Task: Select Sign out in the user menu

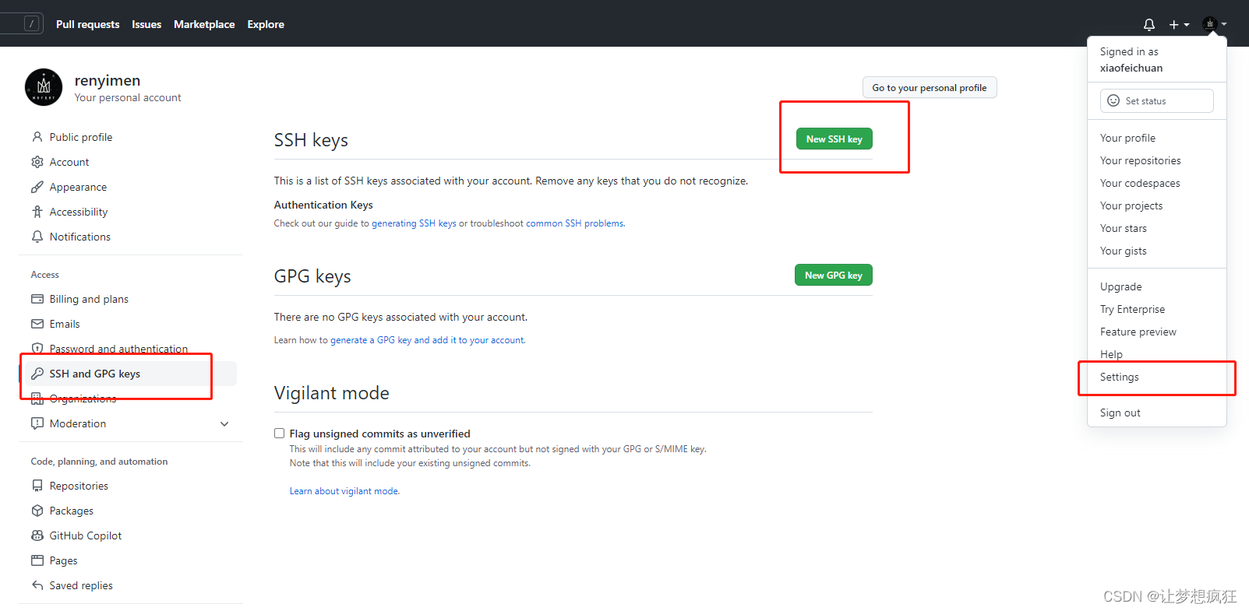Action: (1157, 413)
